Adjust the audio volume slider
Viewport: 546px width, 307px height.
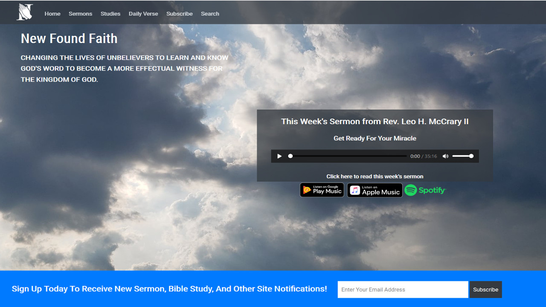[462, 156]
